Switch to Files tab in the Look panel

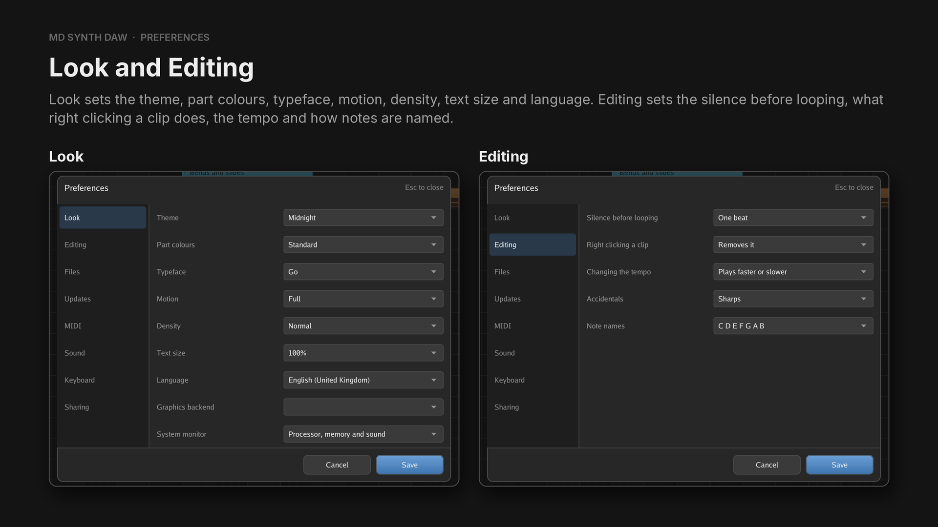[103, 272]
